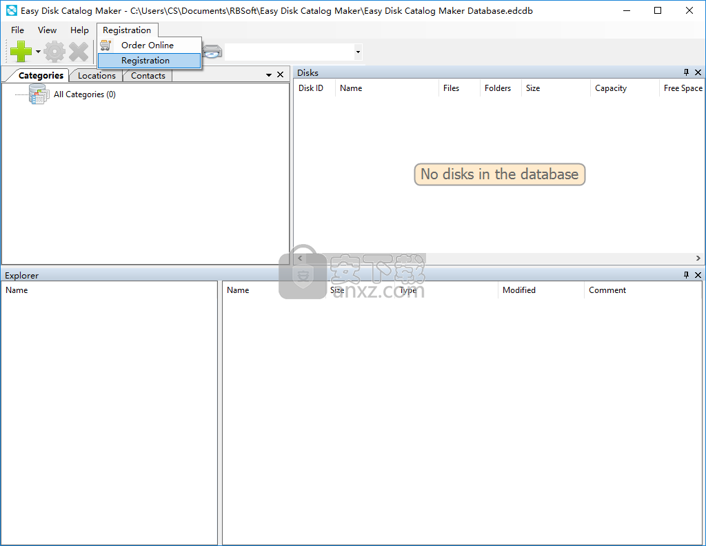Open the dropdown arrow beside the green plus
This screenshot has width=706, height=546.
[x=39, y=51]
